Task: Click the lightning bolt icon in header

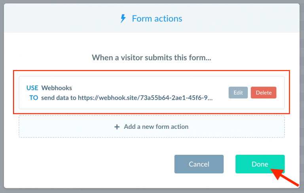Action: pyautogui.click(x=123, y=19)
